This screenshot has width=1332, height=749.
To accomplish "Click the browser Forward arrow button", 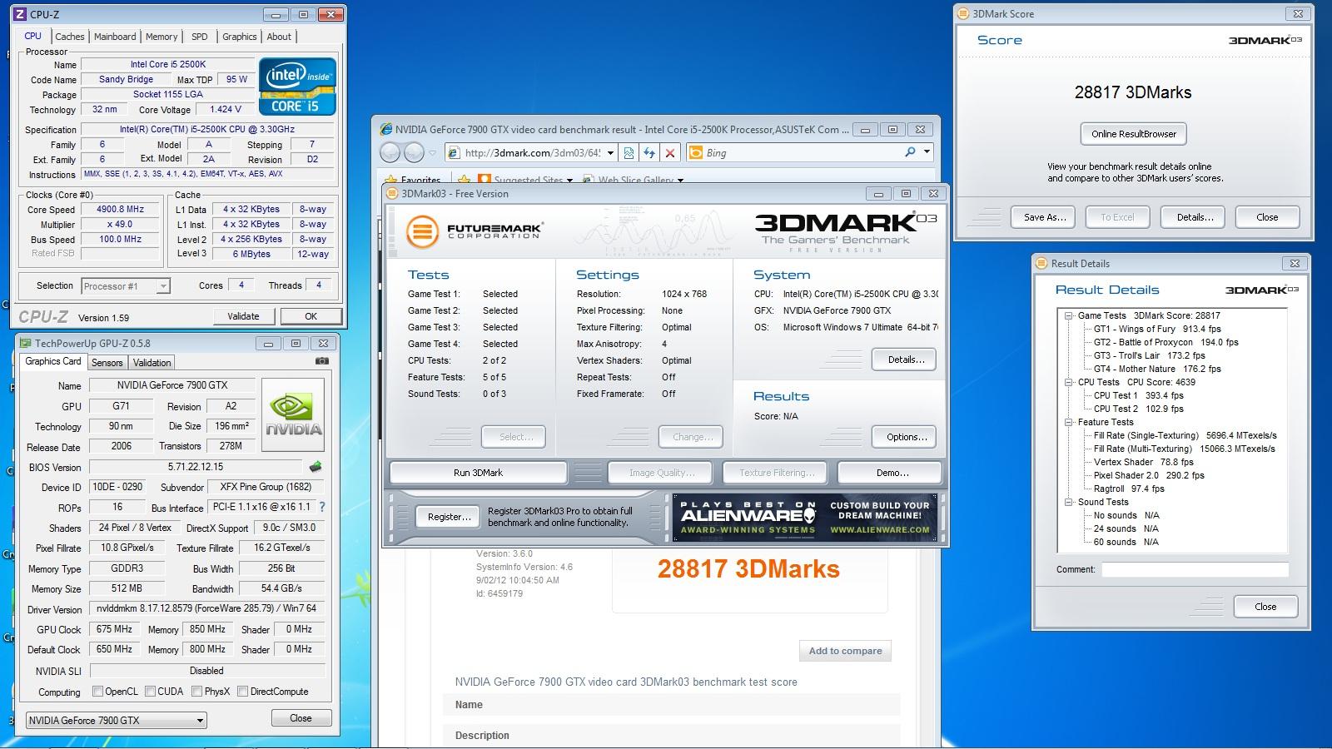I will point(414,153).
